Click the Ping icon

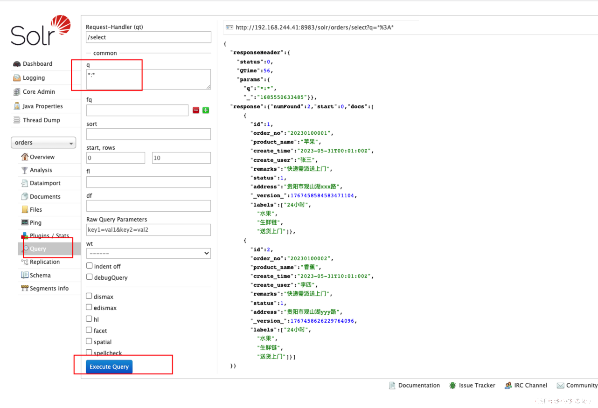(25, 222)
